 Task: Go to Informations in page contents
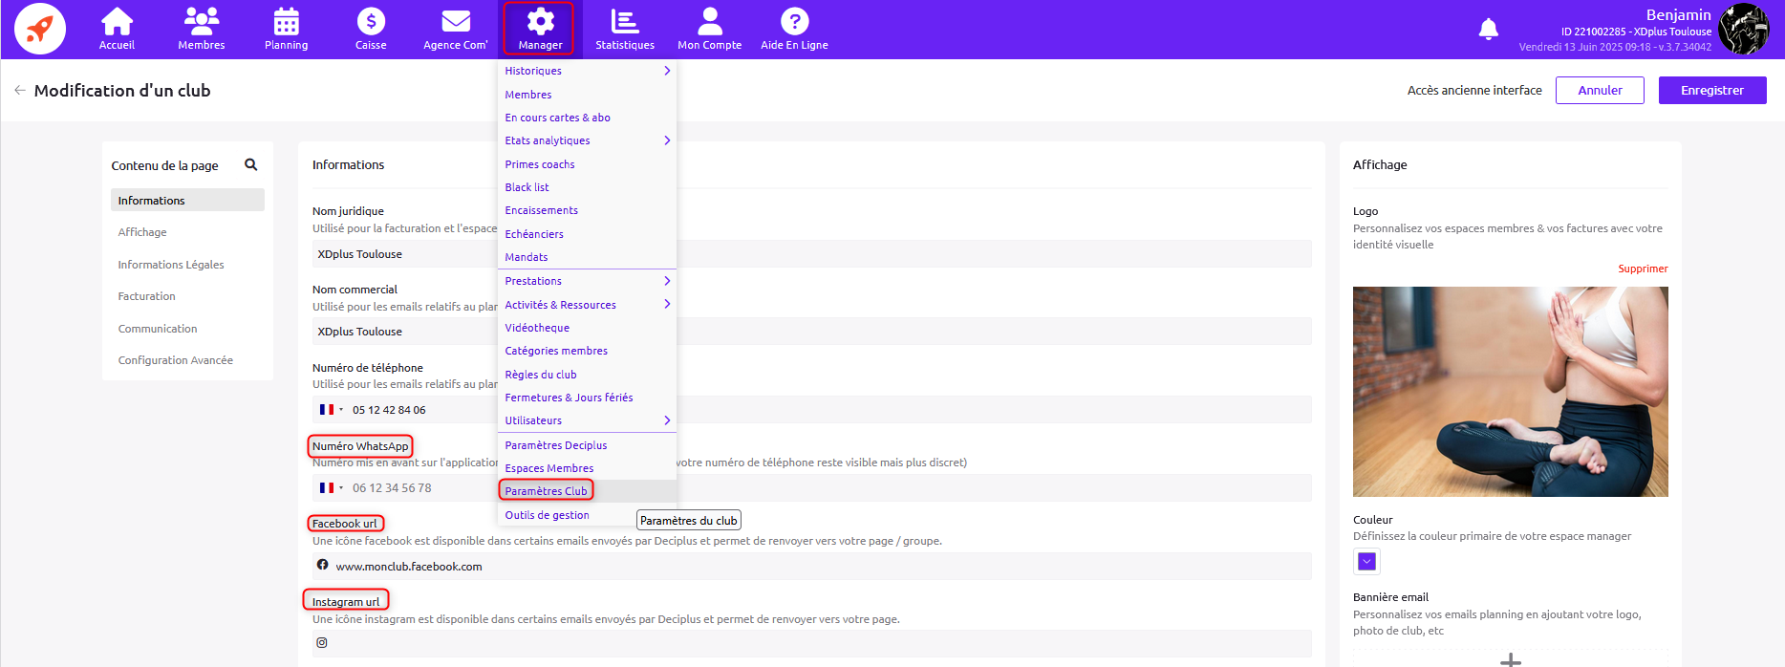pos(187,200)
